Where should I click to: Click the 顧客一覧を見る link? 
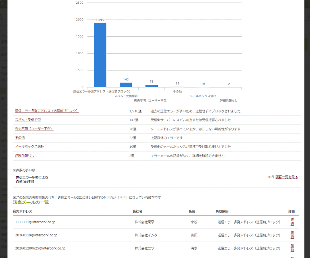[x=286, y=177]
